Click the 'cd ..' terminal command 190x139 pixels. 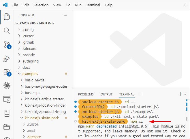(x=129, y=102)
